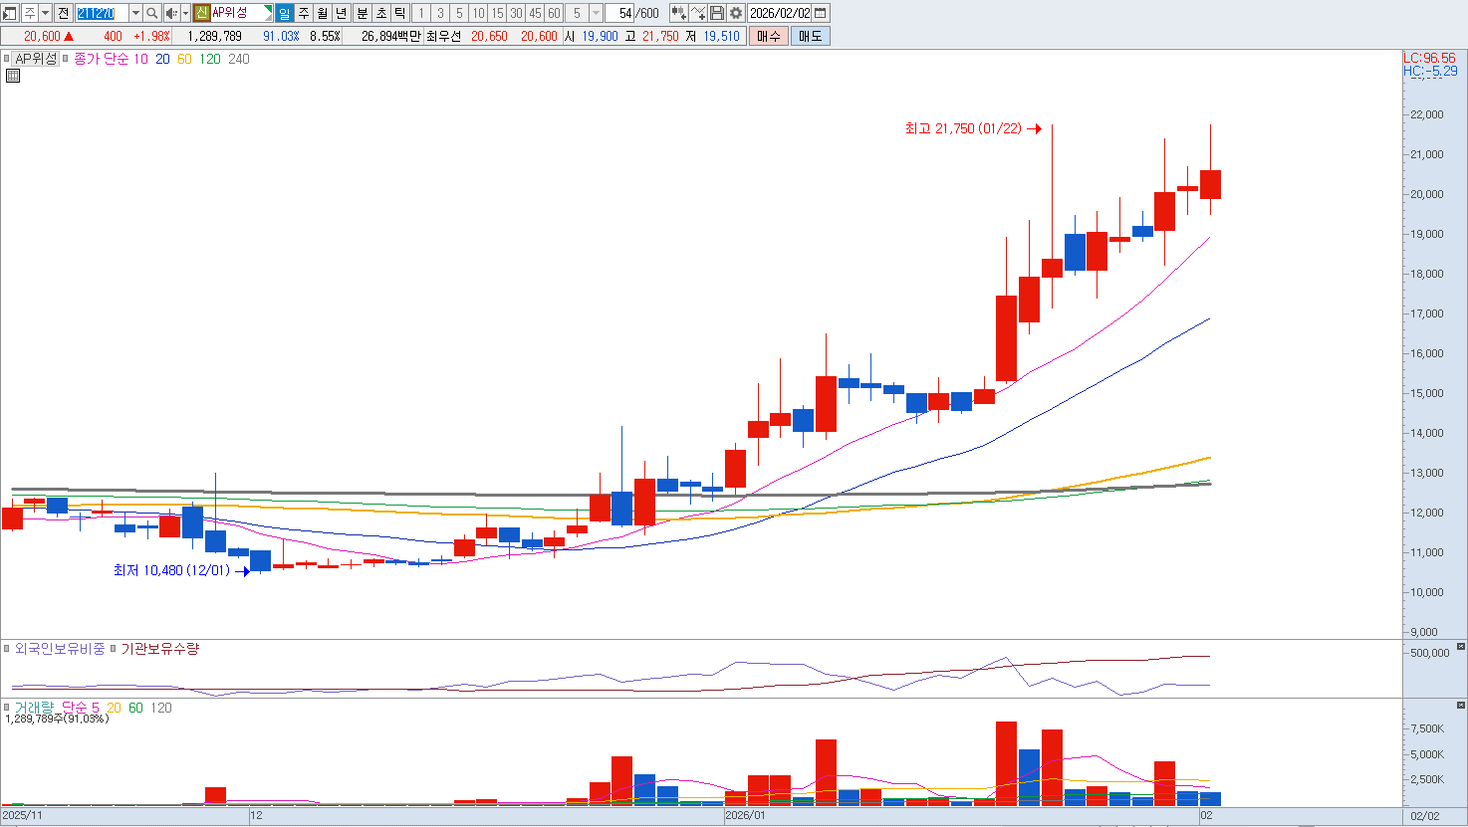Select the 월 (monthly) period tab
This screenshot has height=827, width=1468.
[x=323, y=13]
